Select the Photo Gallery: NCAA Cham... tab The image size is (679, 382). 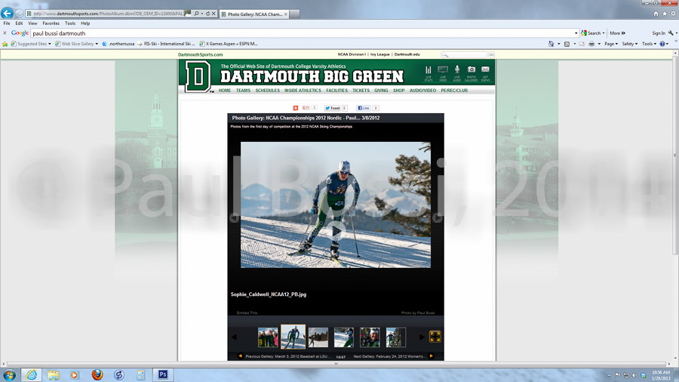(254, 14)
